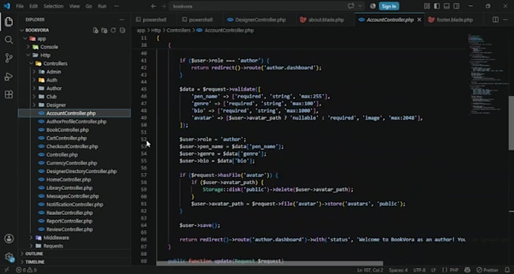The height and width of the screenshot is (274, 514).
Task: Click the code minimap
Action: click(x=487, y=74)
